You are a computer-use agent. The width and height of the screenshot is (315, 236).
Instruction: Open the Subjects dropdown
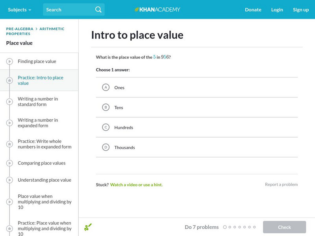click(x=18, y=9)
